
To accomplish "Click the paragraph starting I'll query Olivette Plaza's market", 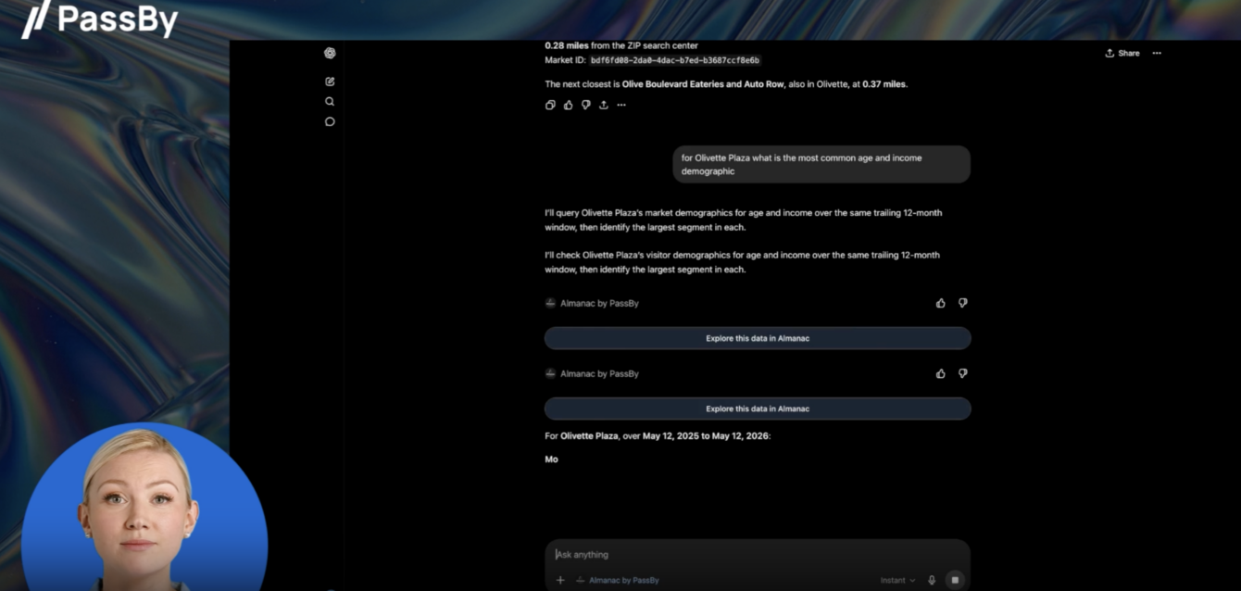I will [744, 220].
